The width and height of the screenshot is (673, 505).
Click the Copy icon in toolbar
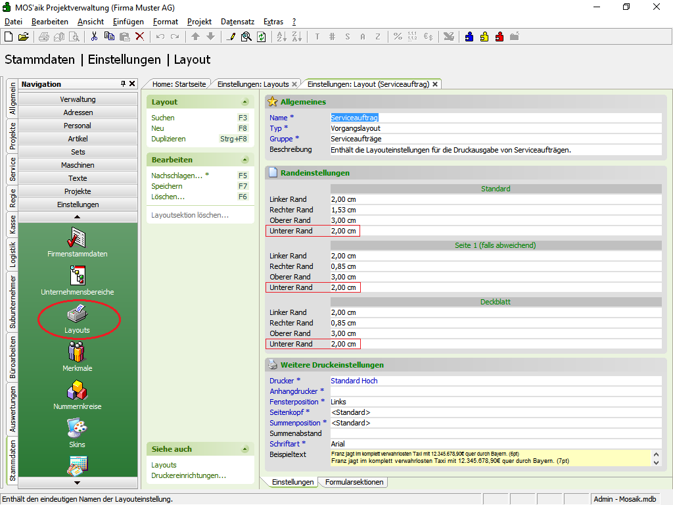point(110,37)
